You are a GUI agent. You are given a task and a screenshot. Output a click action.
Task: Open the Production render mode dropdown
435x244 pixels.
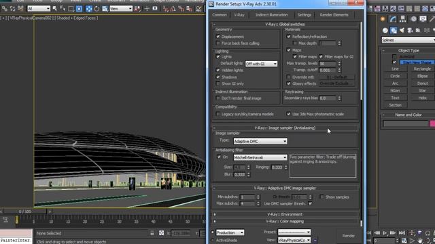pos(230,232)
